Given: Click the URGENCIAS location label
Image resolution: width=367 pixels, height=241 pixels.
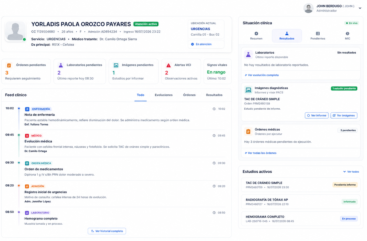Looking at the screenshot, I should (201, 29).
